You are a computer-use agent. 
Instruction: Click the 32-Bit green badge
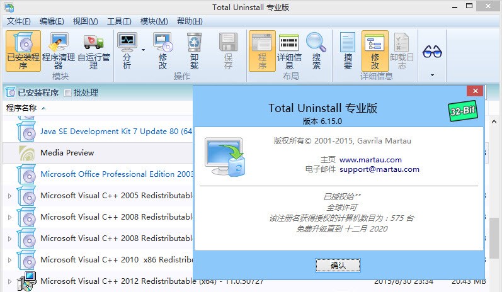point(462,111)
